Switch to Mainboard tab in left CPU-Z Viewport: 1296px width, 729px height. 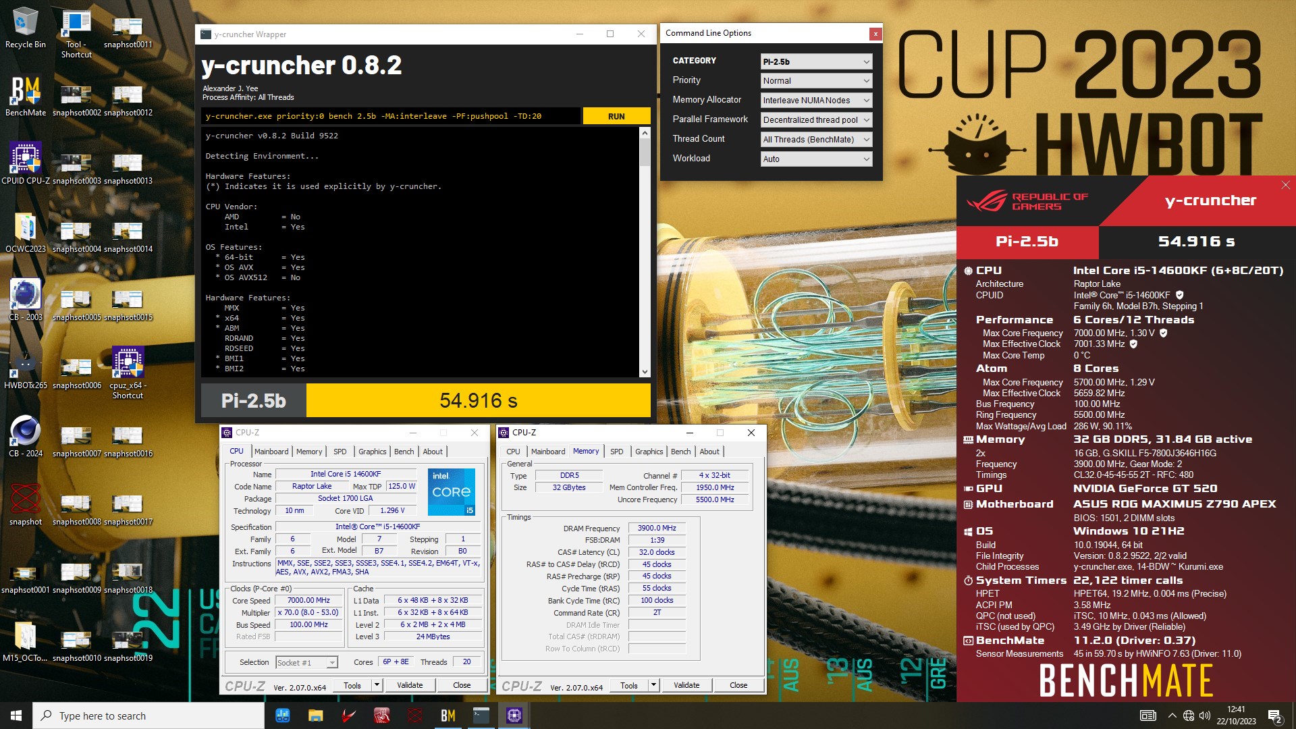click(271, 452)
